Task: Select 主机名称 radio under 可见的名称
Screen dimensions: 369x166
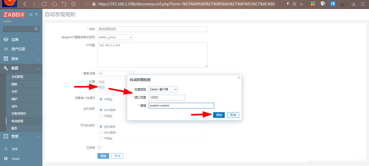Action: click(101, 127)
